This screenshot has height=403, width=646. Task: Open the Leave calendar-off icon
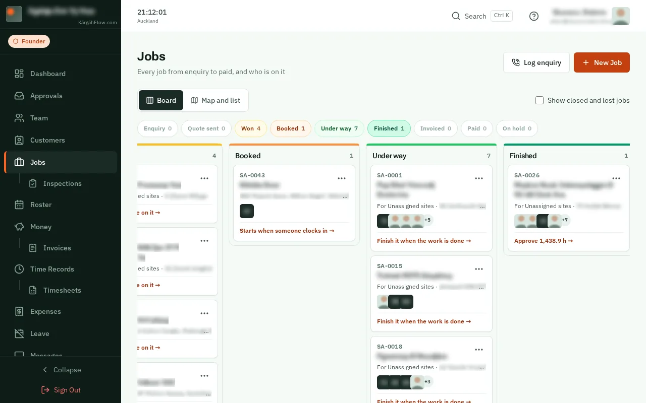click(19, 333)
